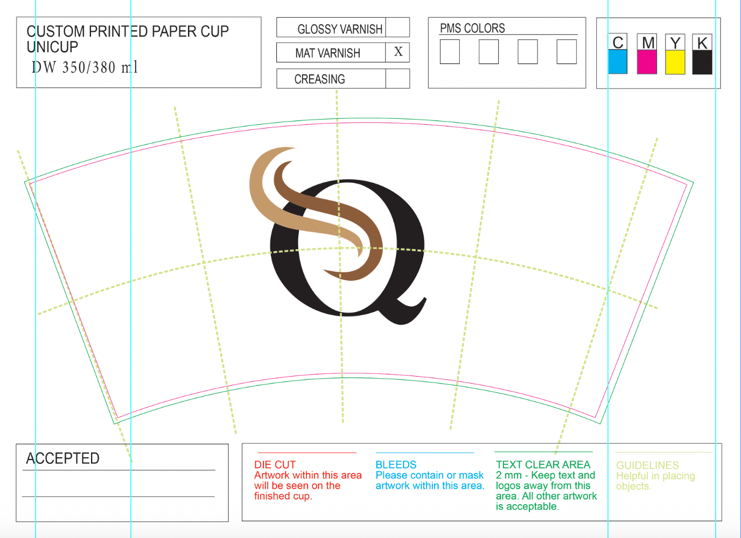Viewport: 741px width, 538px height.
Task: Tick the Glossy Varnish checkbox
Action: click(397, 27)
